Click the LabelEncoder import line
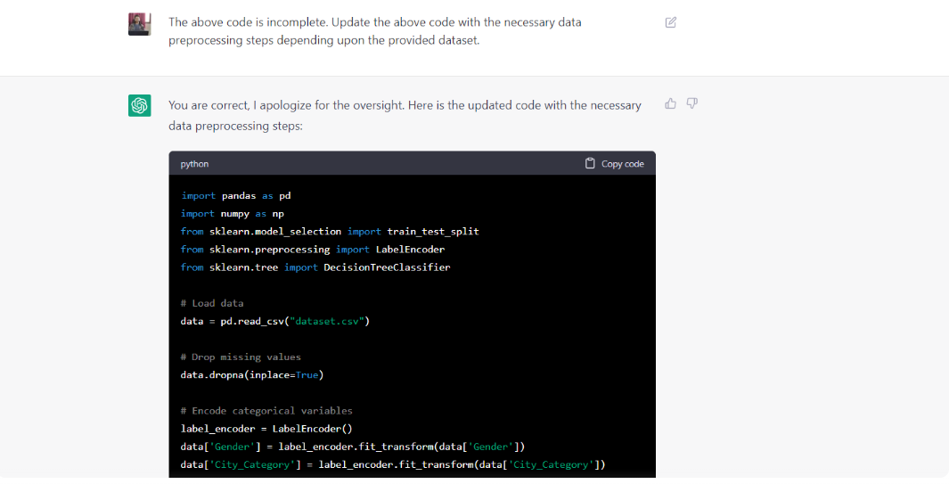Image resolution: width=949 pixels, height=484 pixels. (312, 249)
